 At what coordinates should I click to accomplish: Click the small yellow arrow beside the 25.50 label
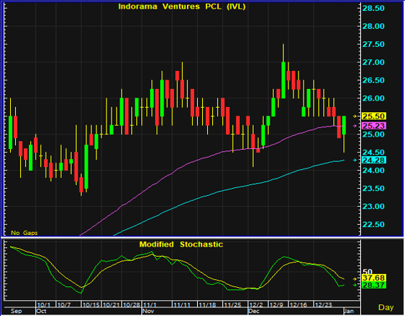pyautogui.click(x=355, y=116)
